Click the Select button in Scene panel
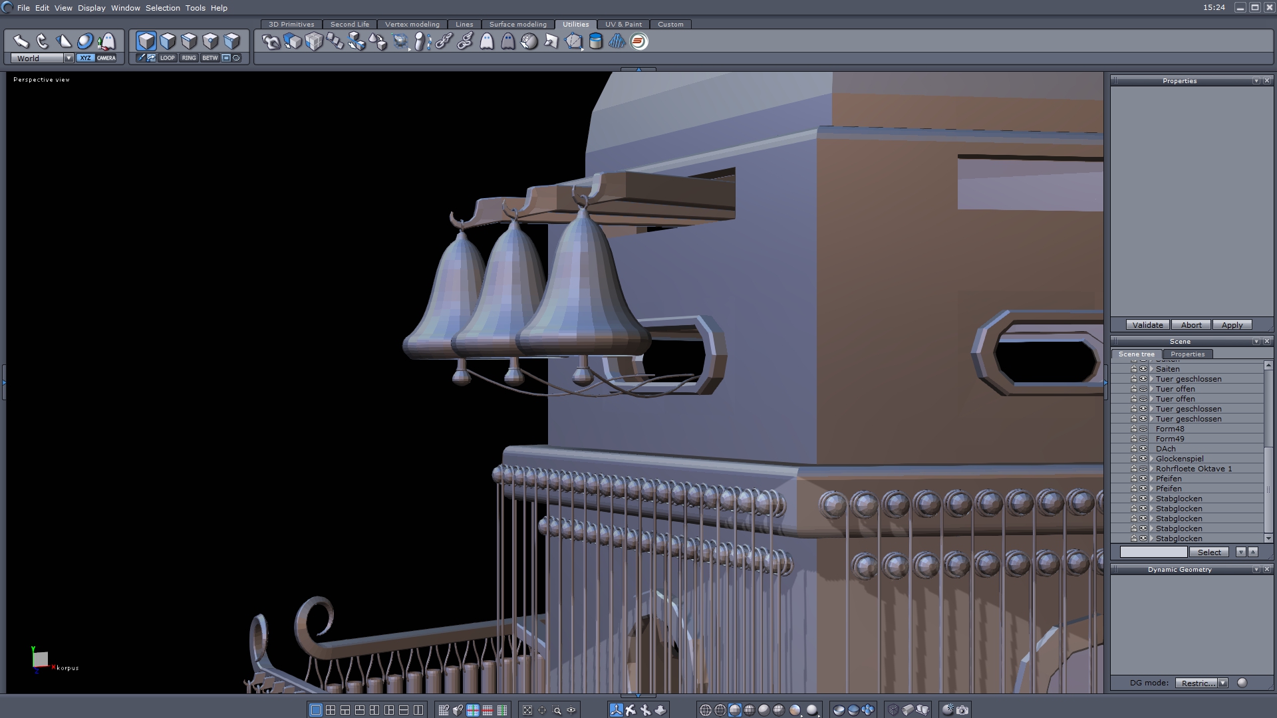Viewport: 1277px width, 718px height. [1208, 552]
